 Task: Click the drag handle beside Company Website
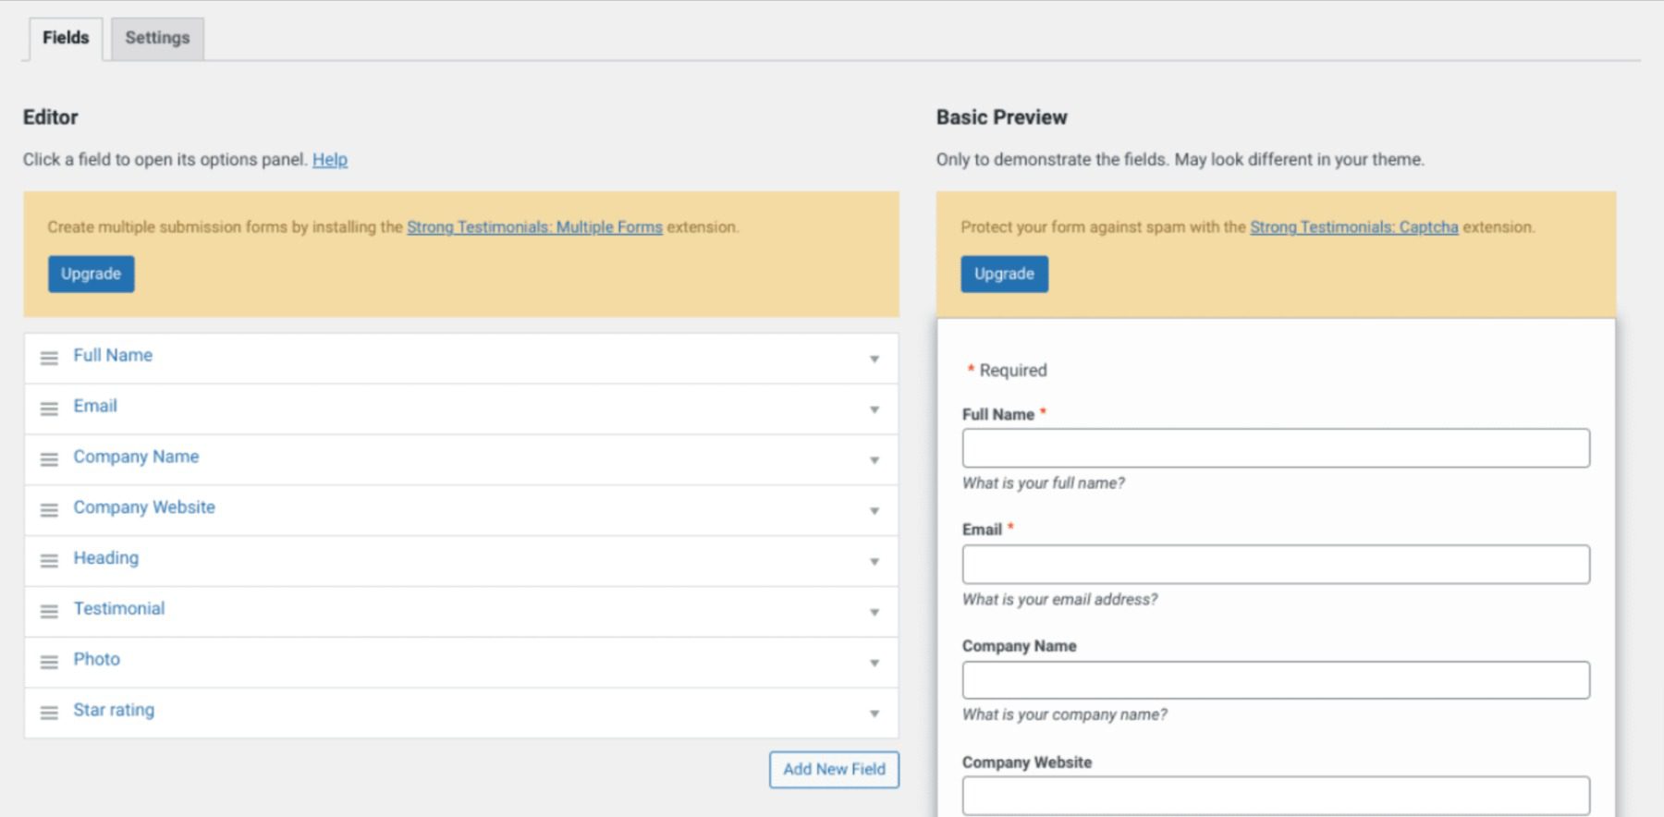pyautogui.click(x=49, y=510)
